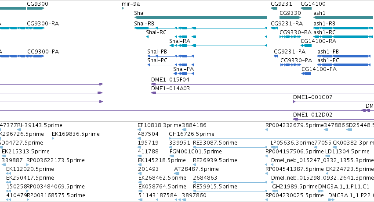Viewport: 374px width, 202px height.
Task: Click the CG14100-RA transcript label
Action: coord(319,41)
